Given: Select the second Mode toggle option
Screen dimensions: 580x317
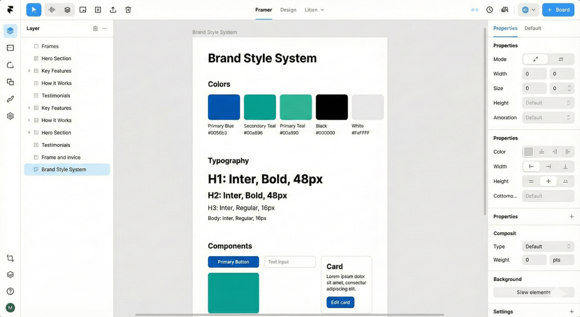Looking at the screenshot, I should click(x=560, y=59).
